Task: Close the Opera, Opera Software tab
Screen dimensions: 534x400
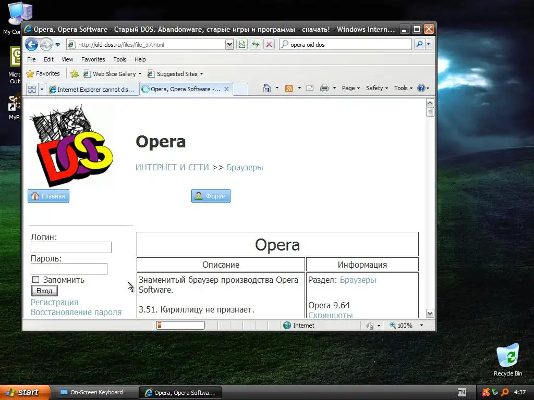Action: (x=226, y=89)
